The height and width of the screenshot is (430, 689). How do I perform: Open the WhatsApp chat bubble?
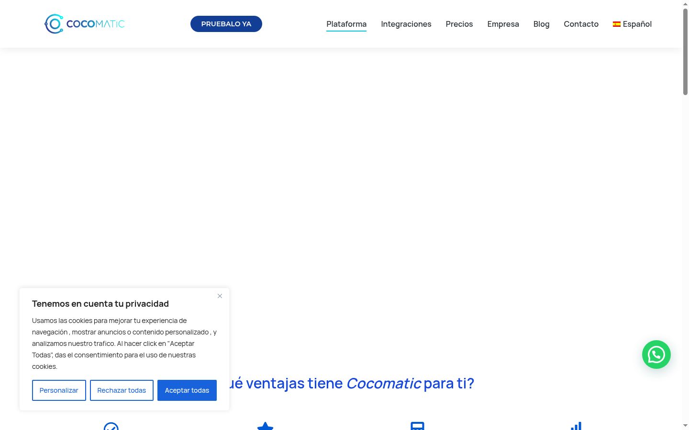[656, 355]
